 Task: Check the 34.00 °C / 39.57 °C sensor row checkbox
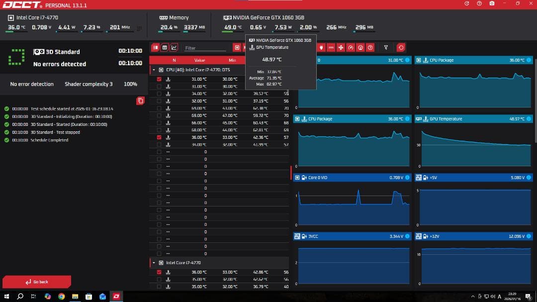coord(159,94)
